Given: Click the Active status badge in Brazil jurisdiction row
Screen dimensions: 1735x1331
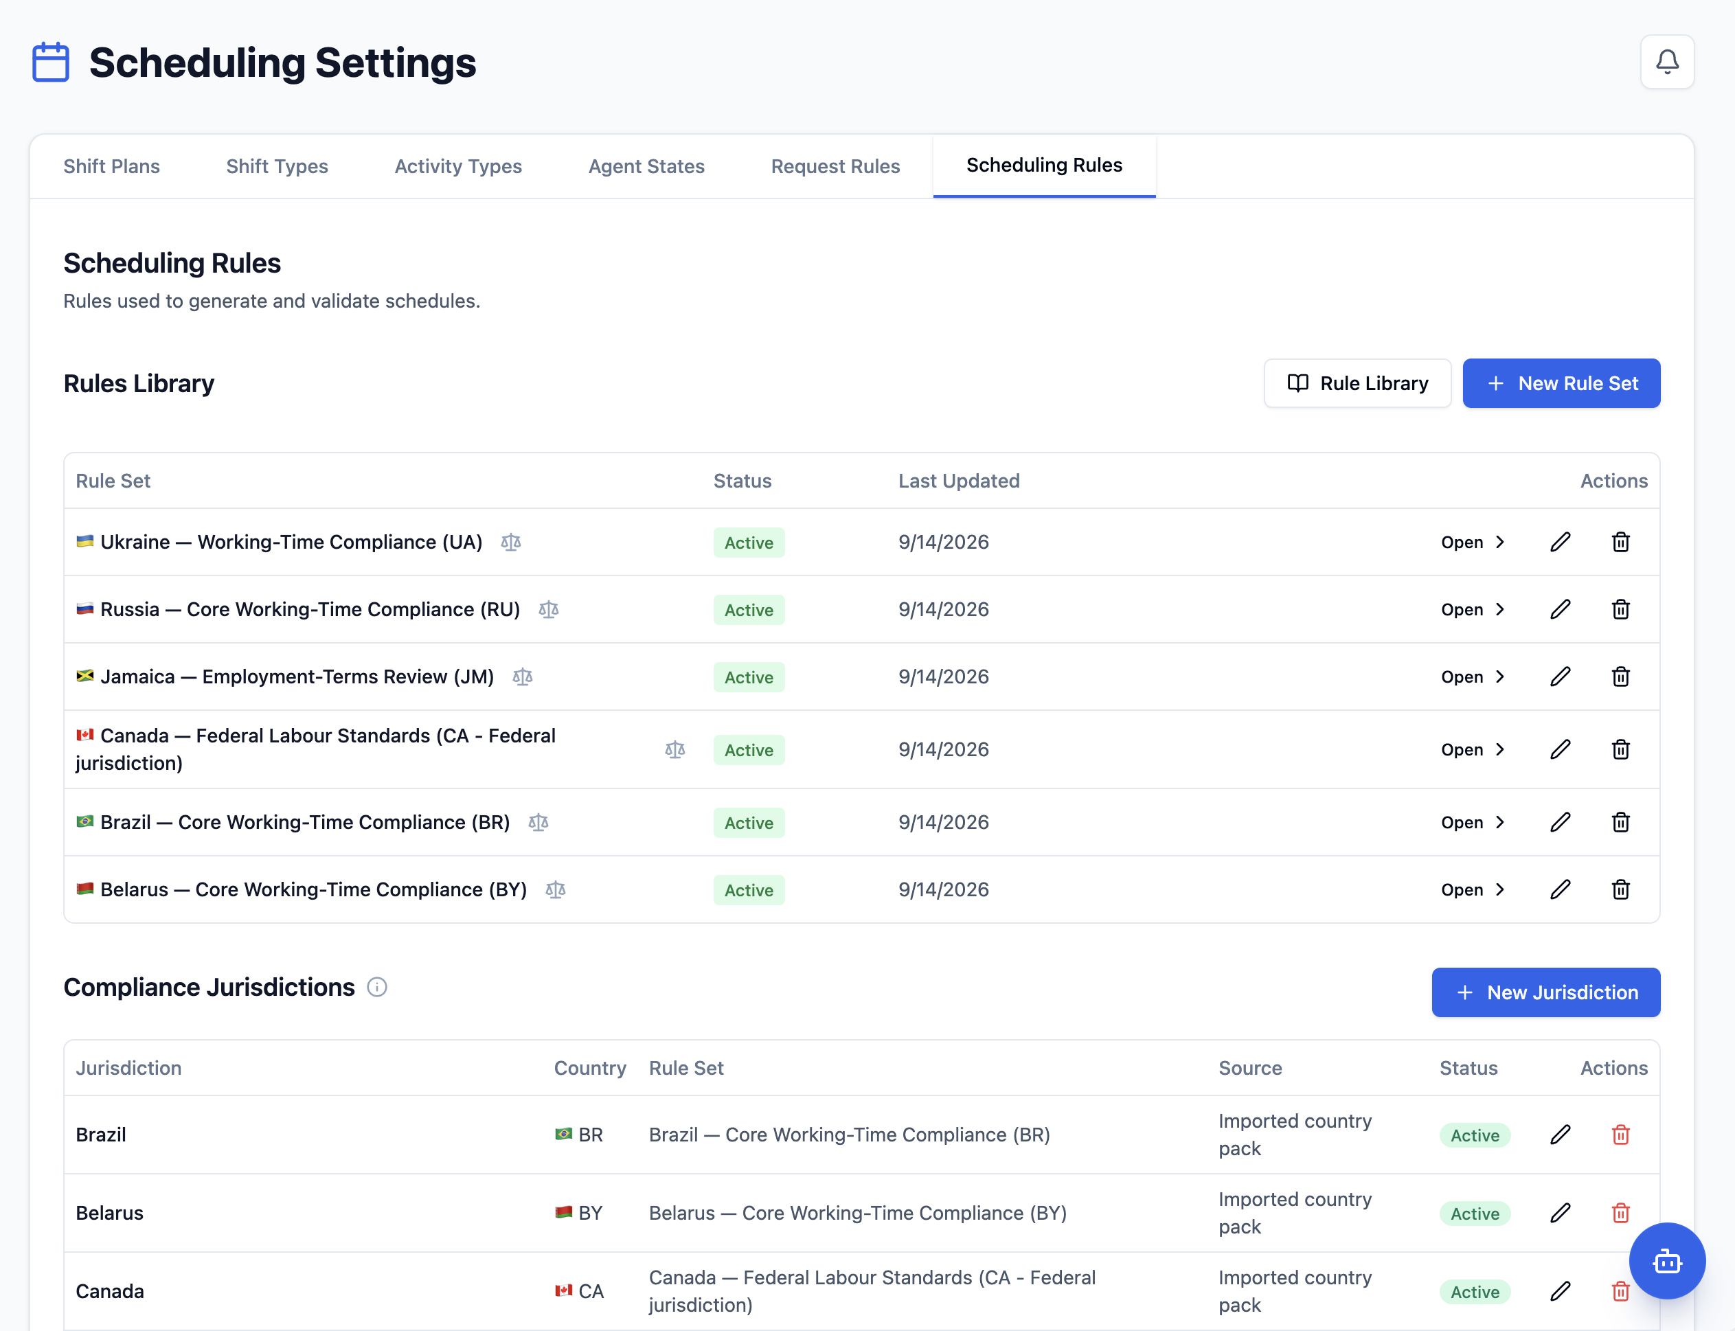Looking at the screenshot, I should click(1475, 1135).
